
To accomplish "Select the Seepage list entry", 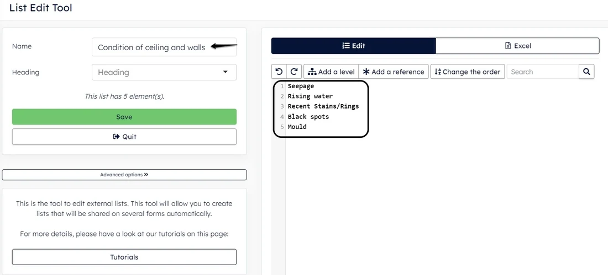I will [x=301, y=86].
